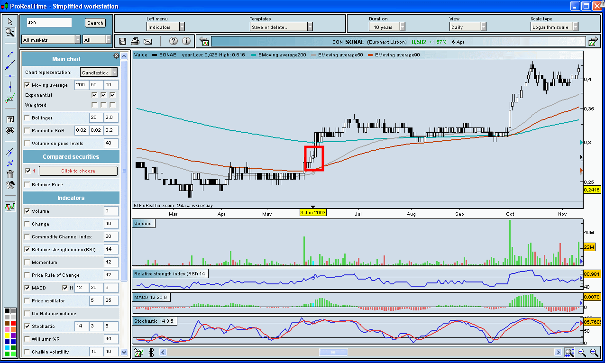Click the chain link icon below the chart
The image size is (605, 363).
(x=151, y=352)
